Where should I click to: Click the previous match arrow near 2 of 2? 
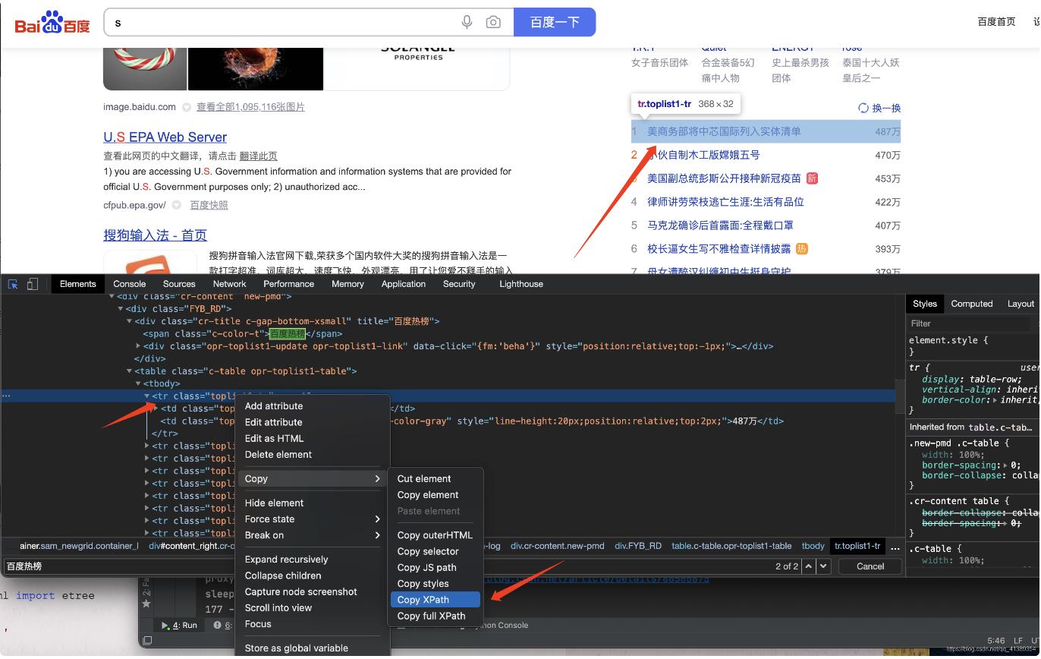pos(807,566)
